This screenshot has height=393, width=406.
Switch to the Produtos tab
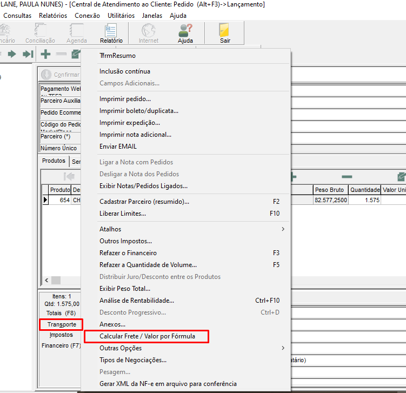click(54, 161)
